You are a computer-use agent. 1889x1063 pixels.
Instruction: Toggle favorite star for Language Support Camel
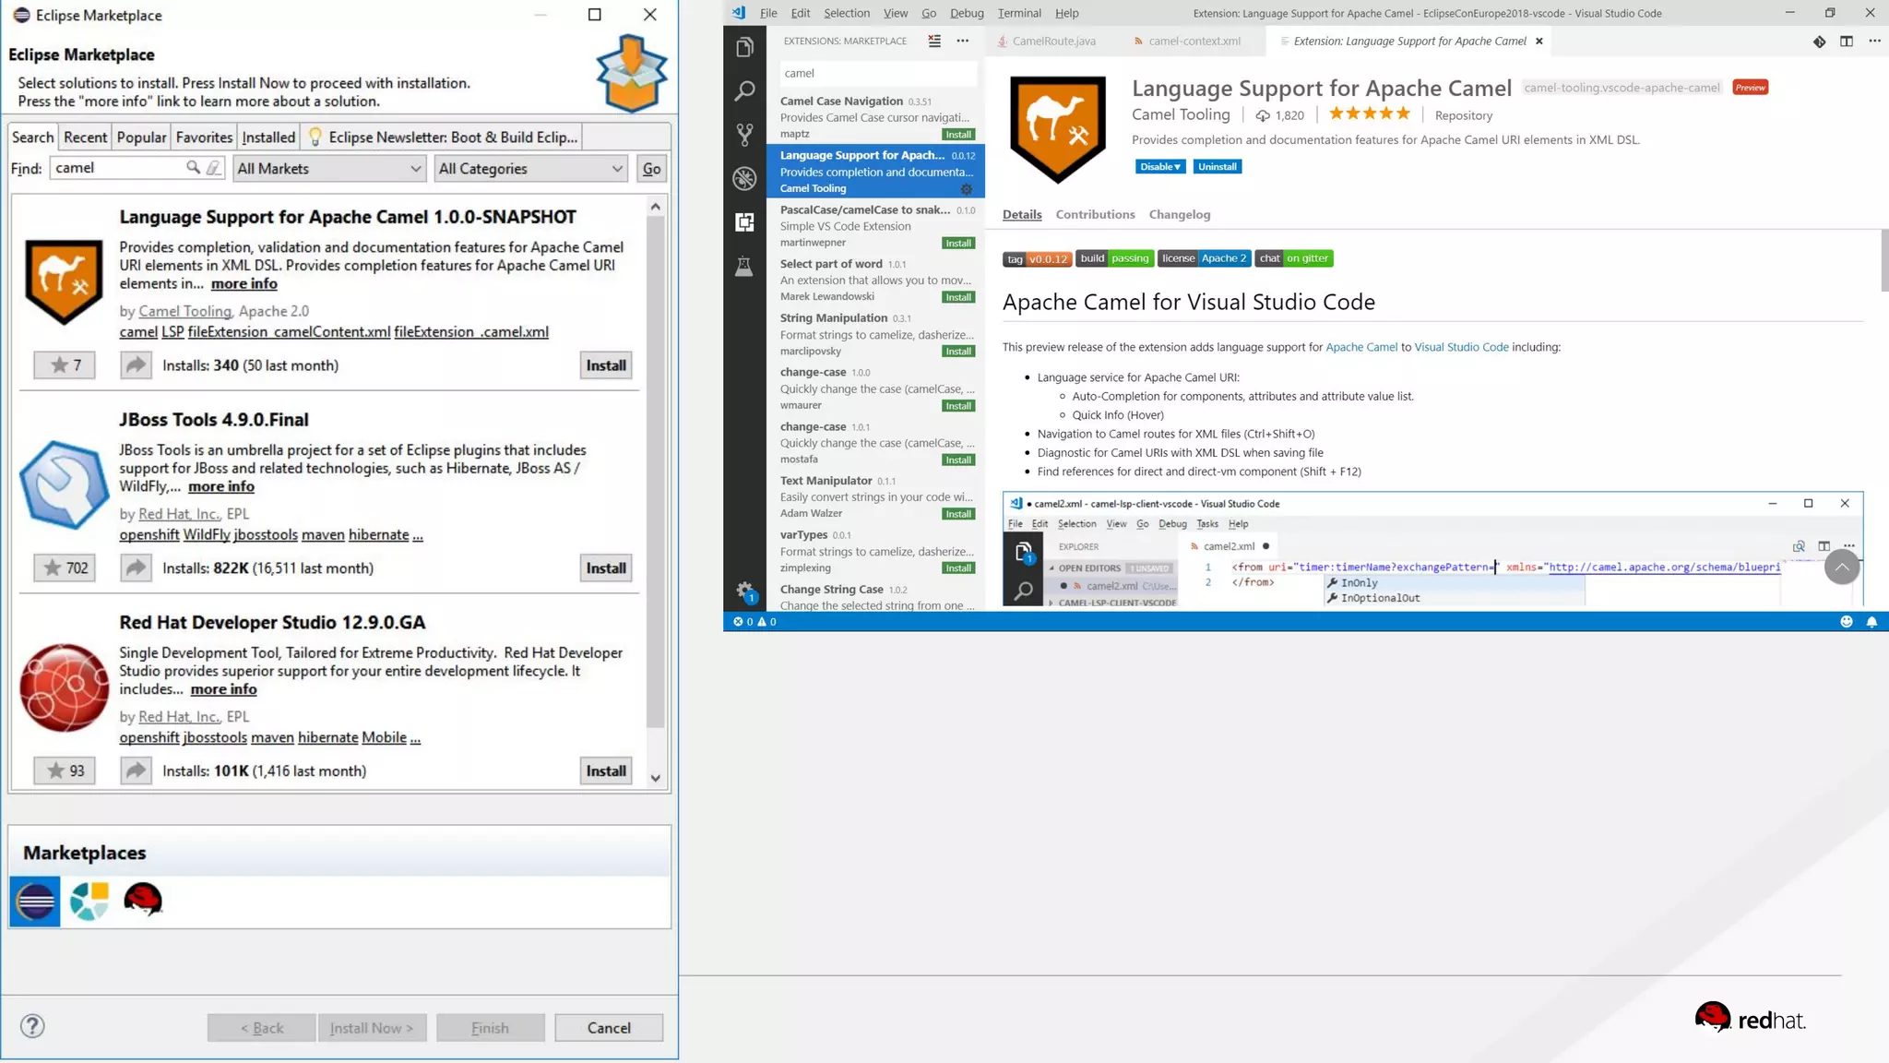65,365
